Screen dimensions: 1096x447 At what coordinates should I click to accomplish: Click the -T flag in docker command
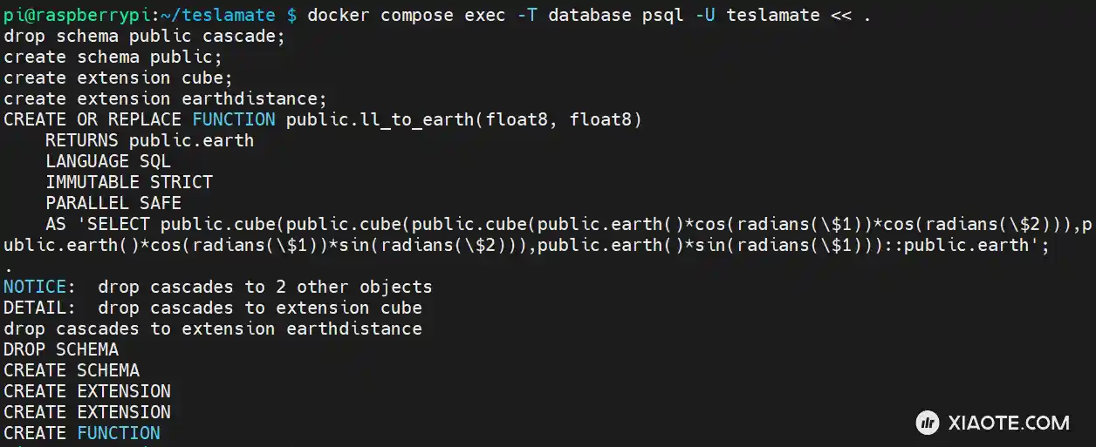528,15
